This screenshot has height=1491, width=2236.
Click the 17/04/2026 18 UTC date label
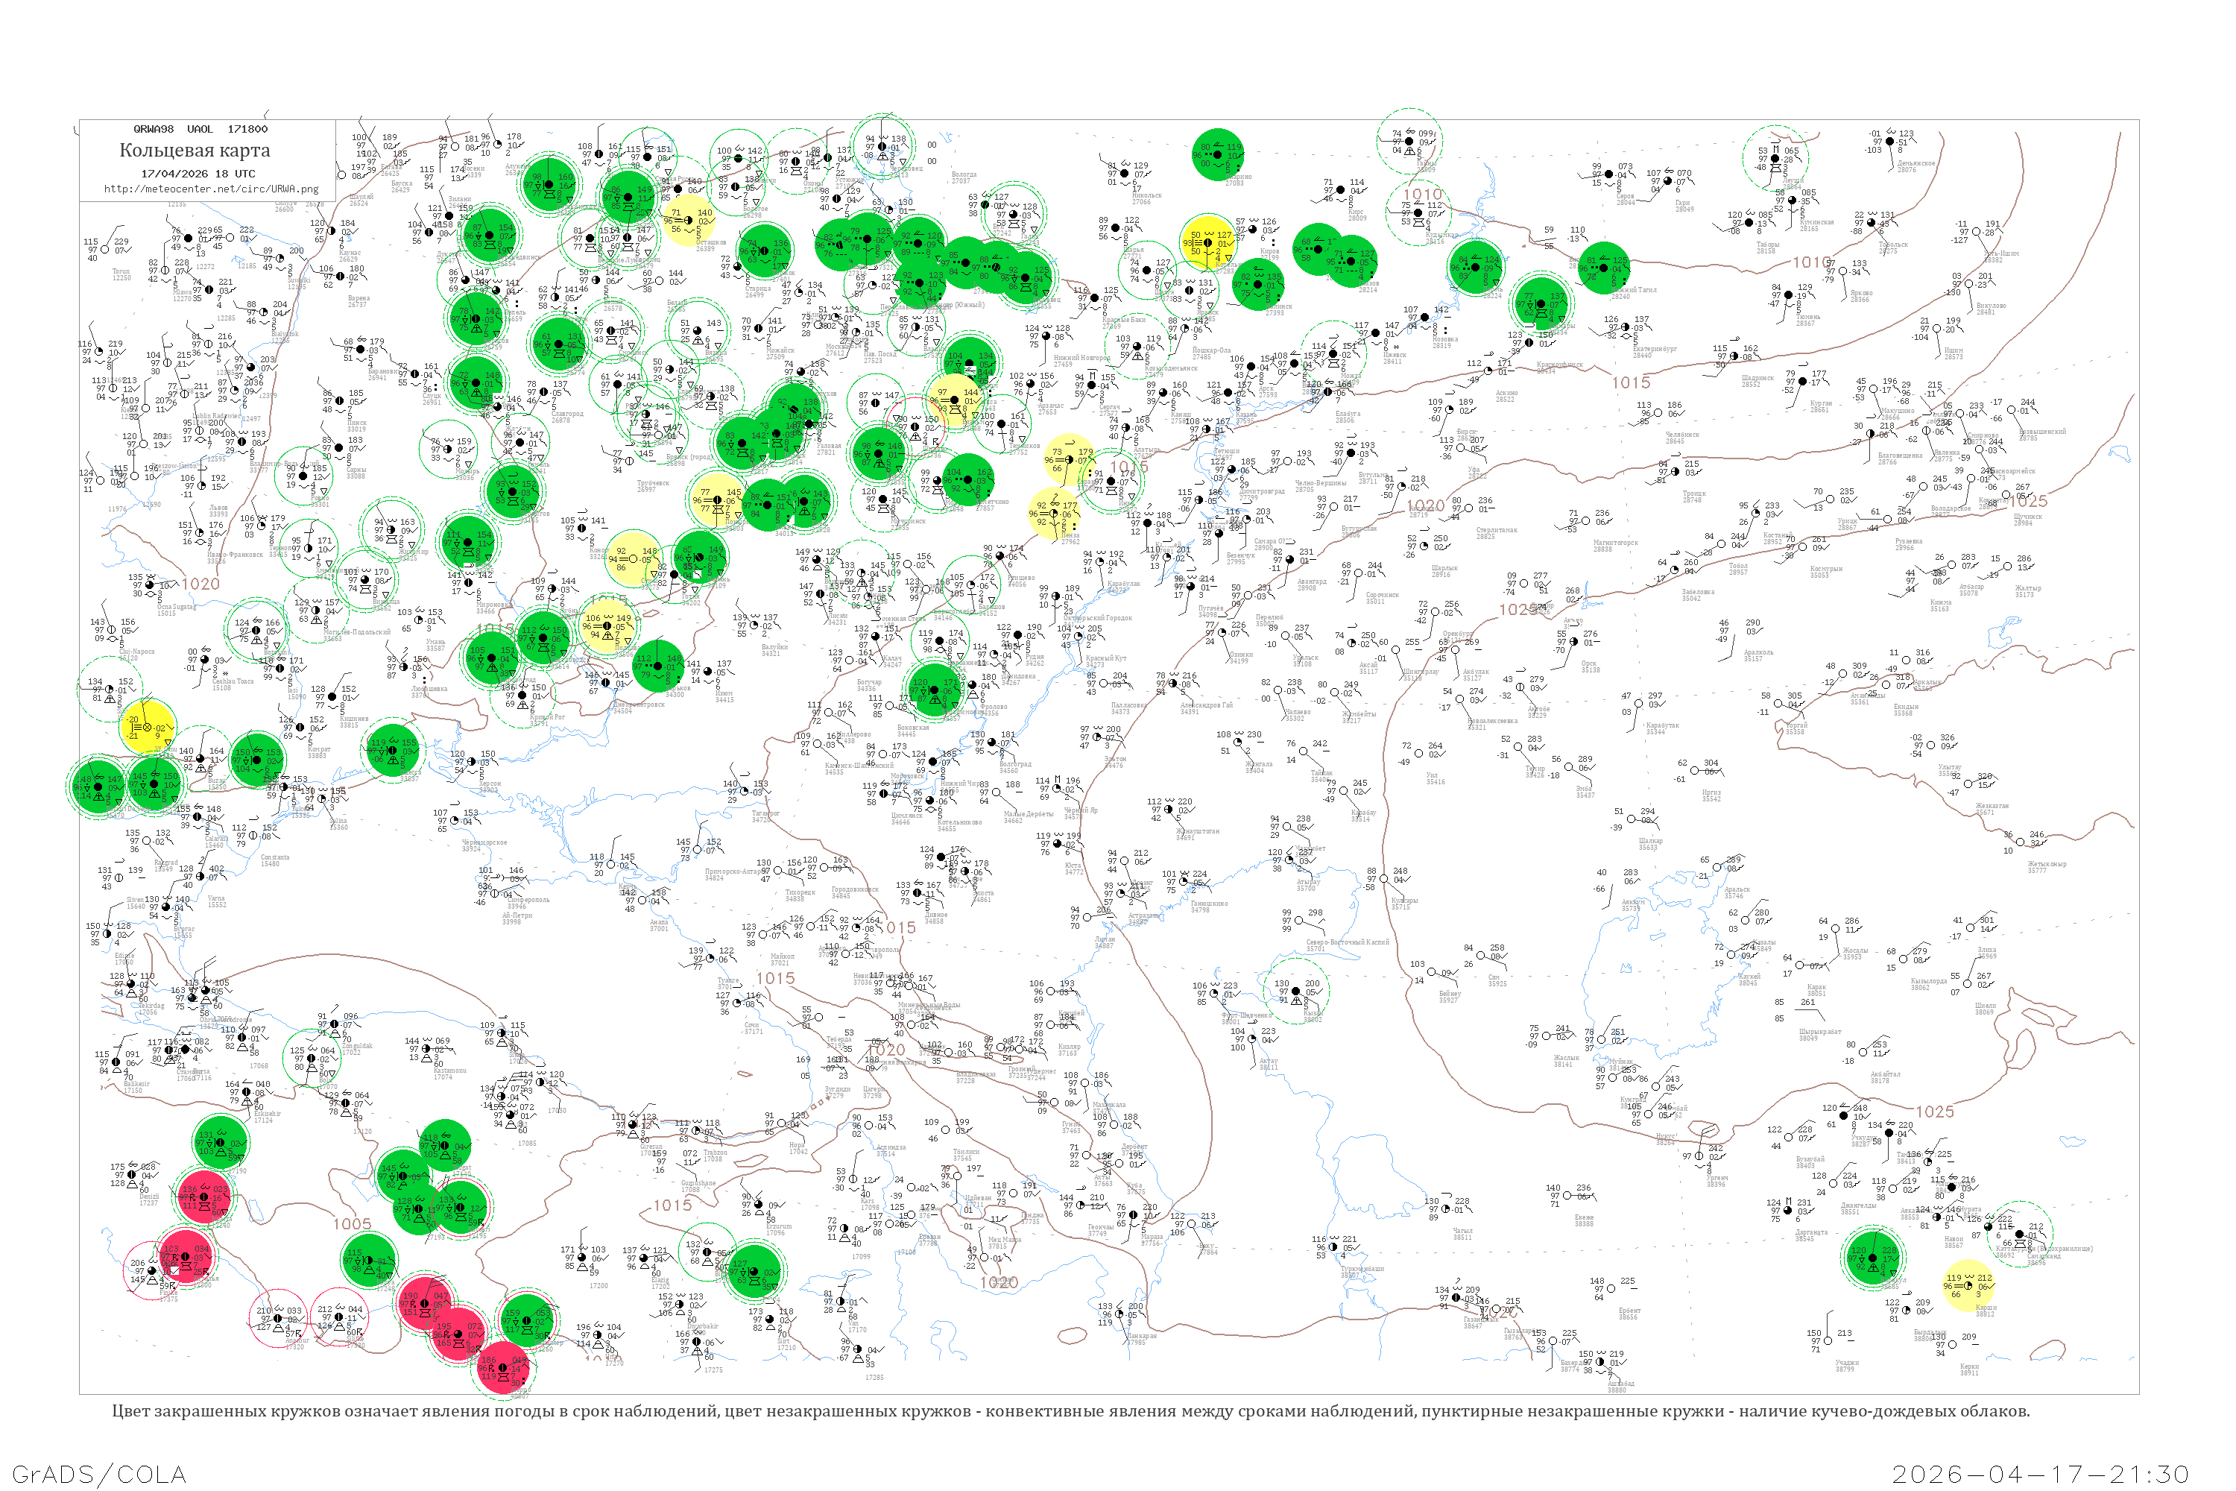(x=198, y=173)
